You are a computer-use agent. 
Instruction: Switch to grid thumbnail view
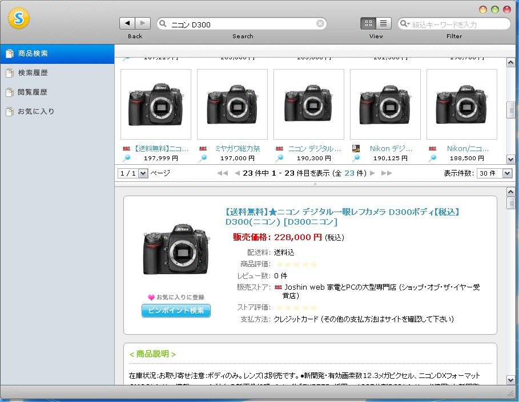(368, 23)
